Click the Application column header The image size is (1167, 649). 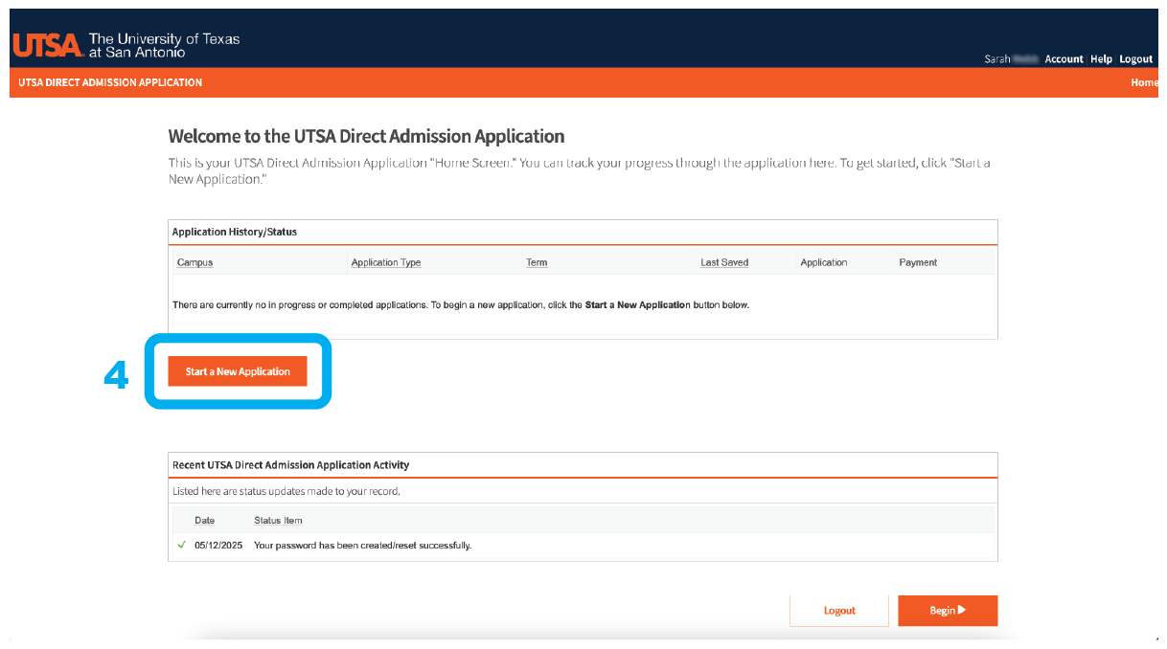pyautogui.click(x=824, y=262)
